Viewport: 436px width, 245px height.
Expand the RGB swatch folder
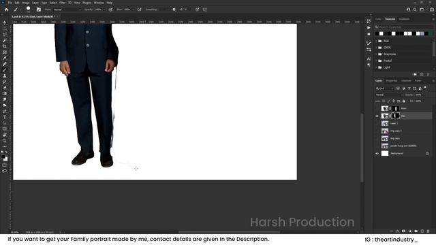pos(377,41)
